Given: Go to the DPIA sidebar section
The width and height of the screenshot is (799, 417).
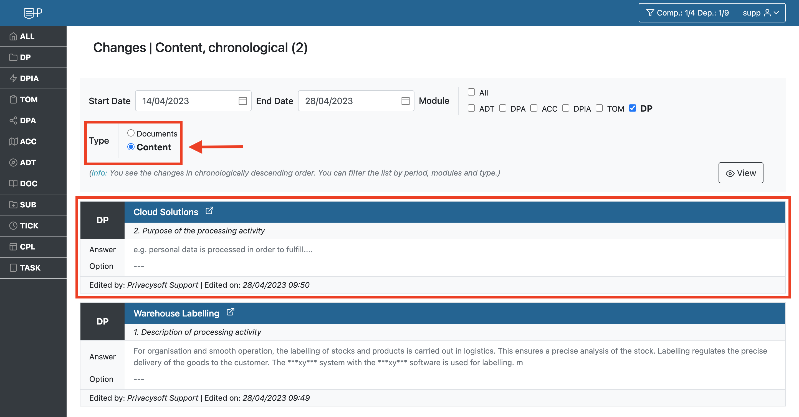Looking at the screenshot, I should (33, 78).
